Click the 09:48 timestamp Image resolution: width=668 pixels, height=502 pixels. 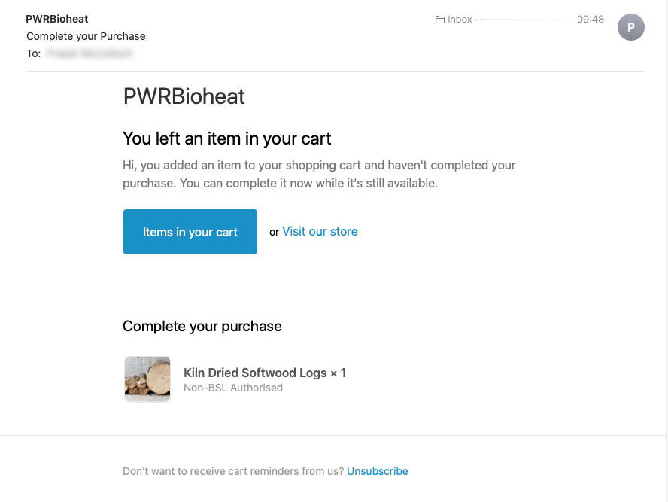pos(591,19)
